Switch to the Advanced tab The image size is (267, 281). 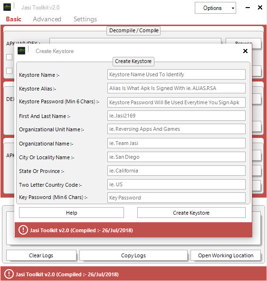click(x=47, y=19)
